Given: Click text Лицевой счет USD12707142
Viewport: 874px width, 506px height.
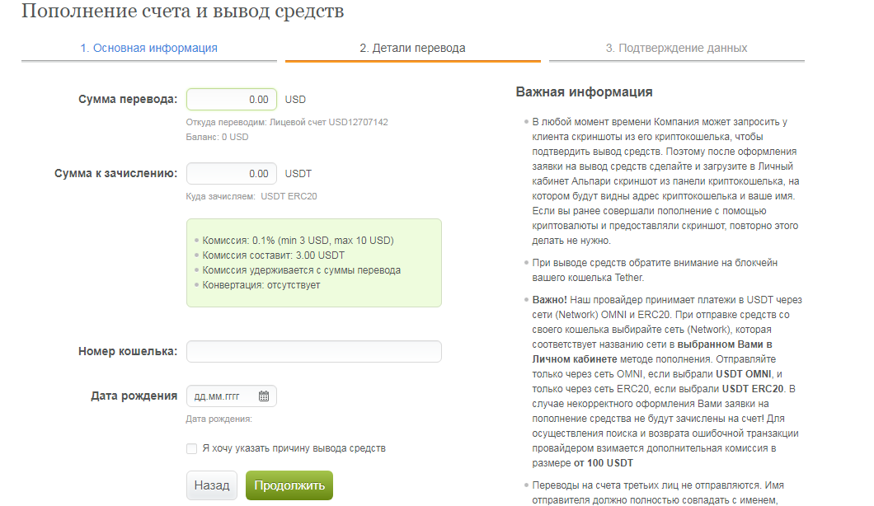Looking at the screenshot, I should coord(329,122).
